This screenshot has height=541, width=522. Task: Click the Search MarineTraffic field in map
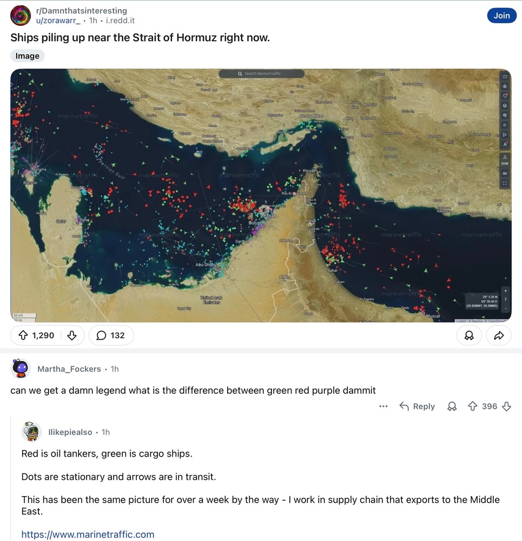pyautogui.click(x=261, y=74)
